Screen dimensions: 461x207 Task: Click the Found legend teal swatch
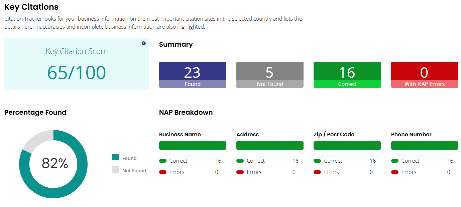coord(116,157)
